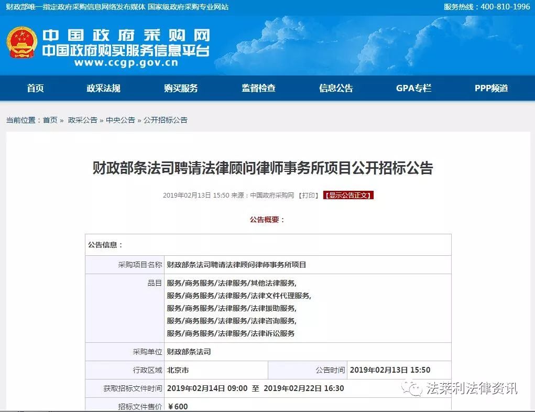Click breadcrumb link 首页

(50, 120)
